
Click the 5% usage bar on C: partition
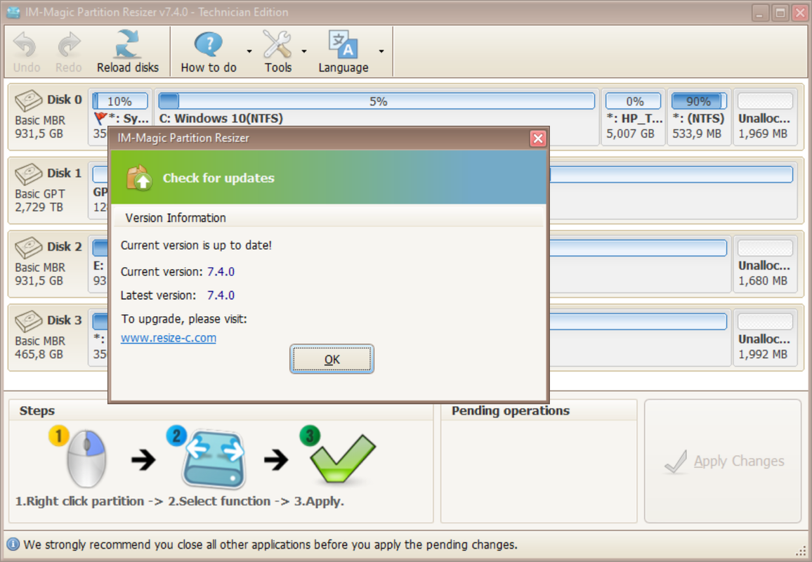[376, 101]
